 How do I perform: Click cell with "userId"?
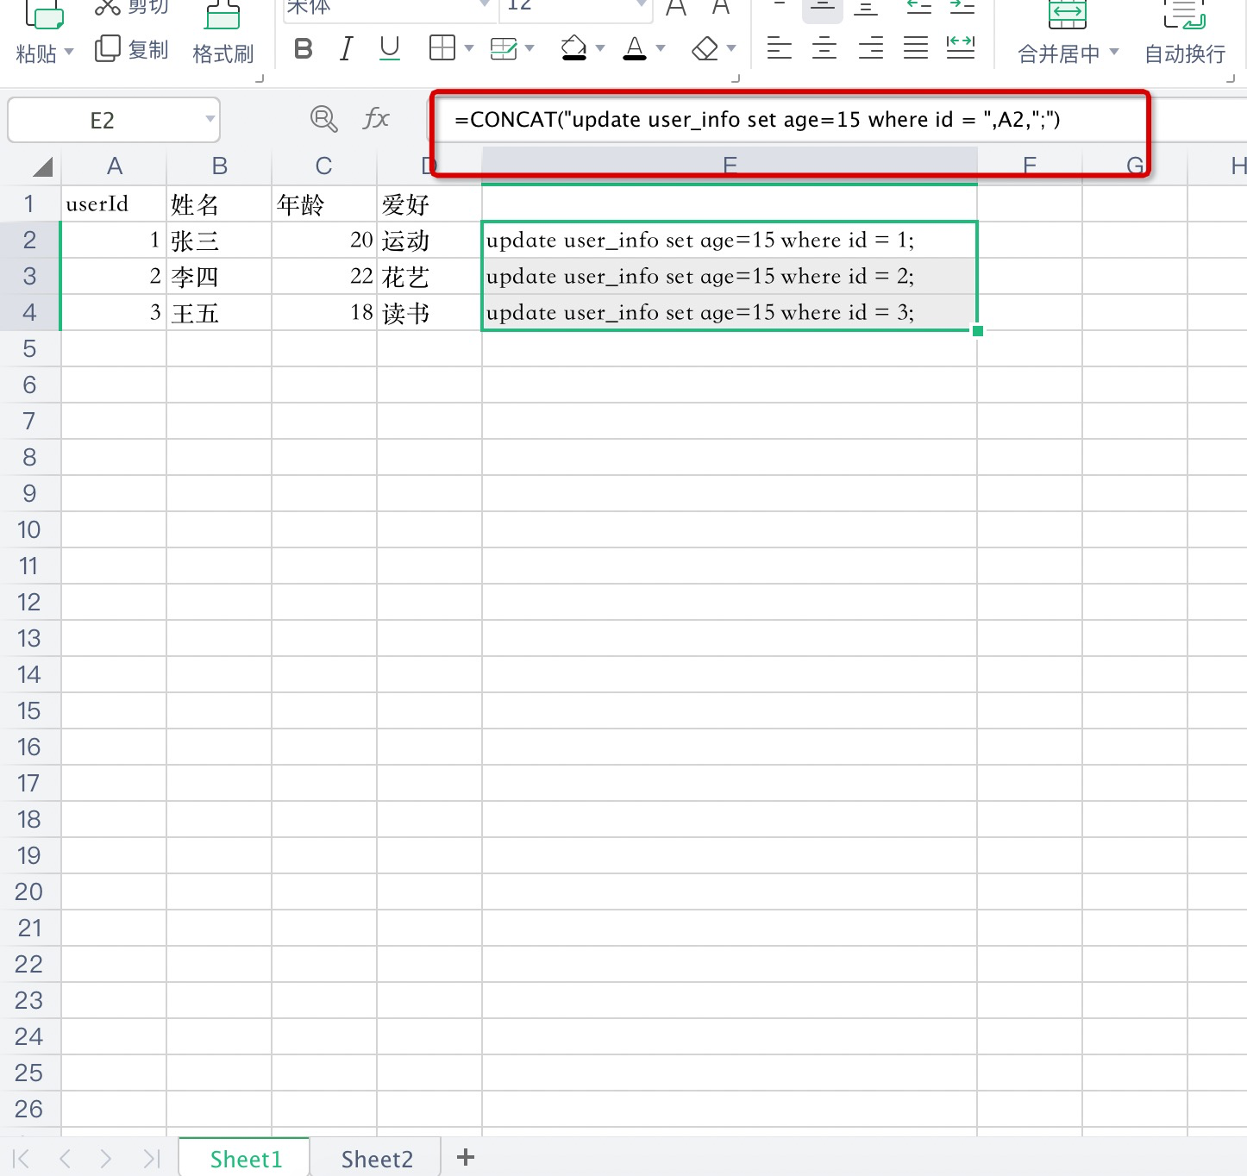114,204
